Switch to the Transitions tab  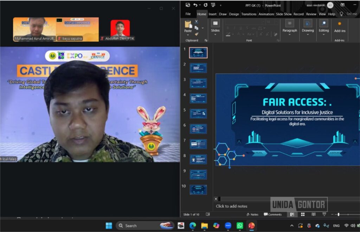249,14
